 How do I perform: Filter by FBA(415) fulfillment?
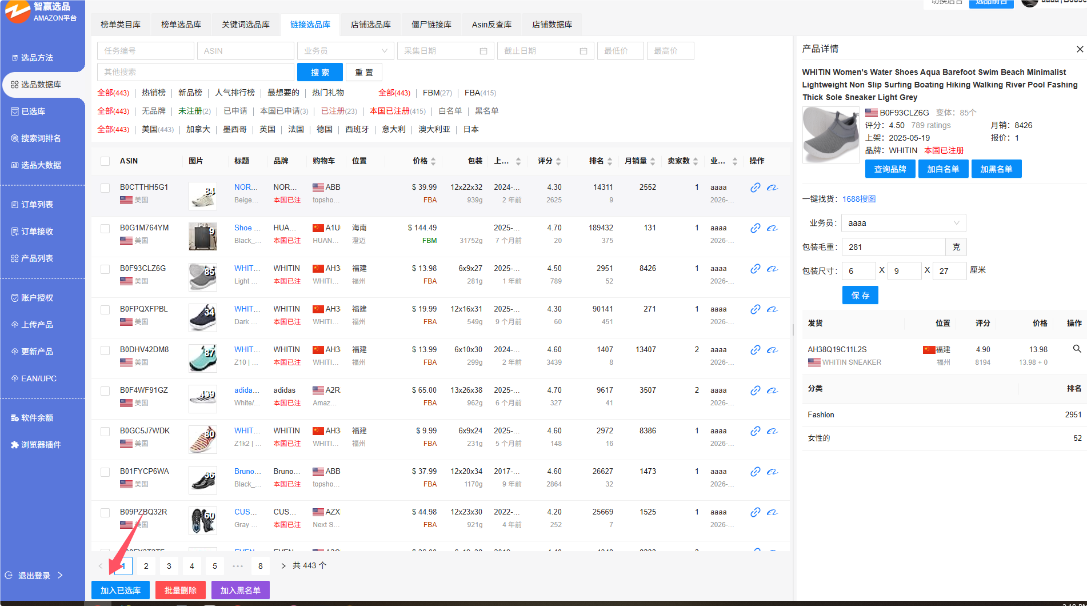point(480,93)
